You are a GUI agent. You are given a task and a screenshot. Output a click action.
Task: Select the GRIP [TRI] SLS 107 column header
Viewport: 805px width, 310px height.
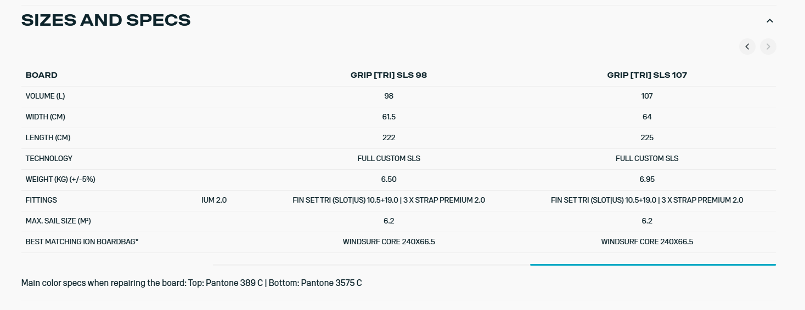[x=646, y=75]
